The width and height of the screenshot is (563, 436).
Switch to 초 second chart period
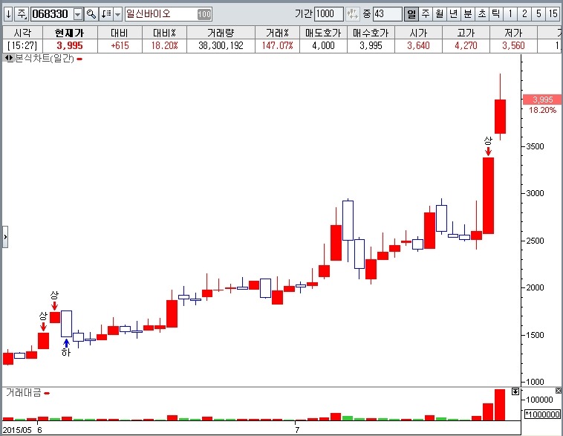point(482,14)
